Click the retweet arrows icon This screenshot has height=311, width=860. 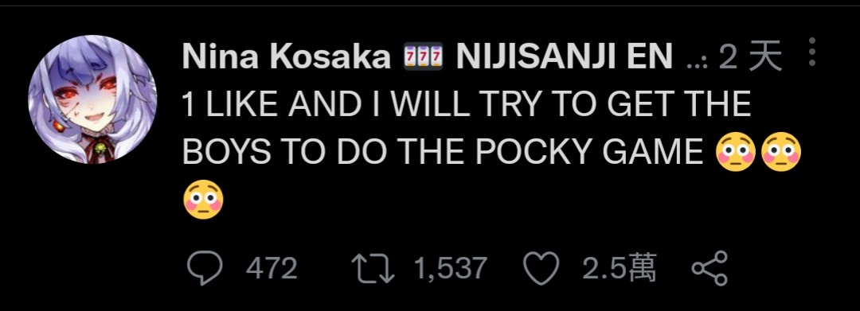[373, 269]
